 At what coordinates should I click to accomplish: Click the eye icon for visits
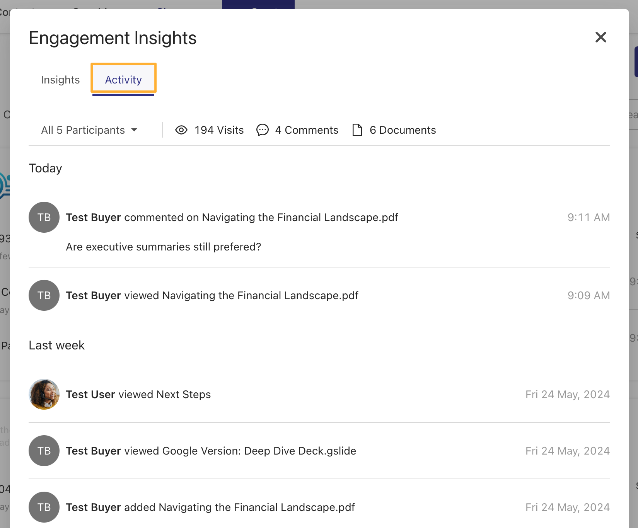click(x=181, y=130)
